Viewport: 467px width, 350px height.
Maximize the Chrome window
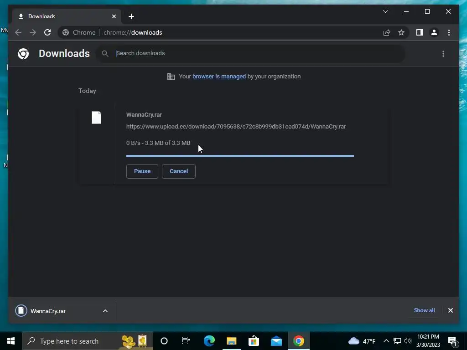tap(427, 11)
